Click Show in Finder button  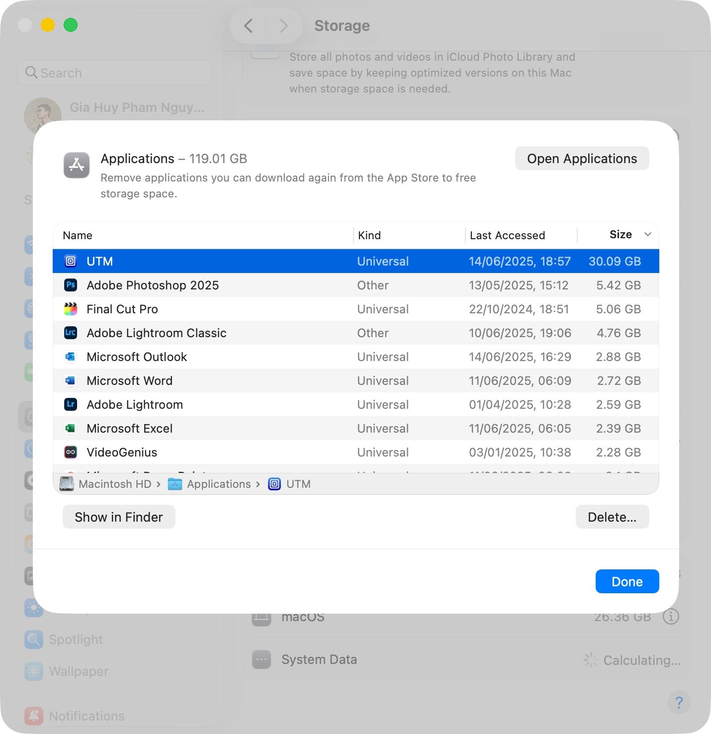[x=119, y=517]
